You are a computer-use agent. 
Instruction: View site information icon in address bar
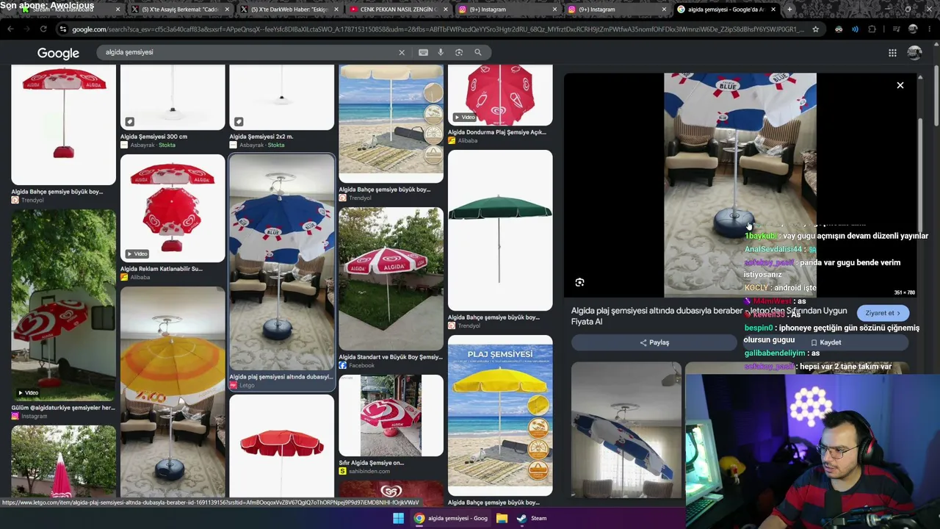pos(64,29)
